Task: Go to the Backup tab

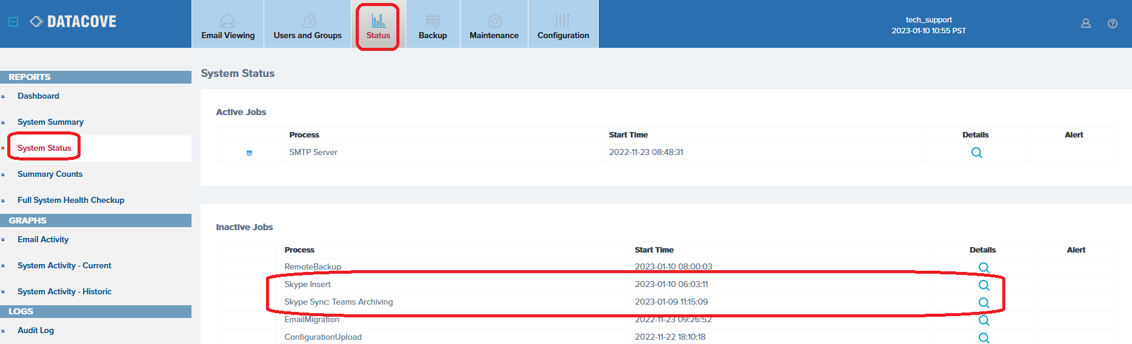Action: (433, 25)
